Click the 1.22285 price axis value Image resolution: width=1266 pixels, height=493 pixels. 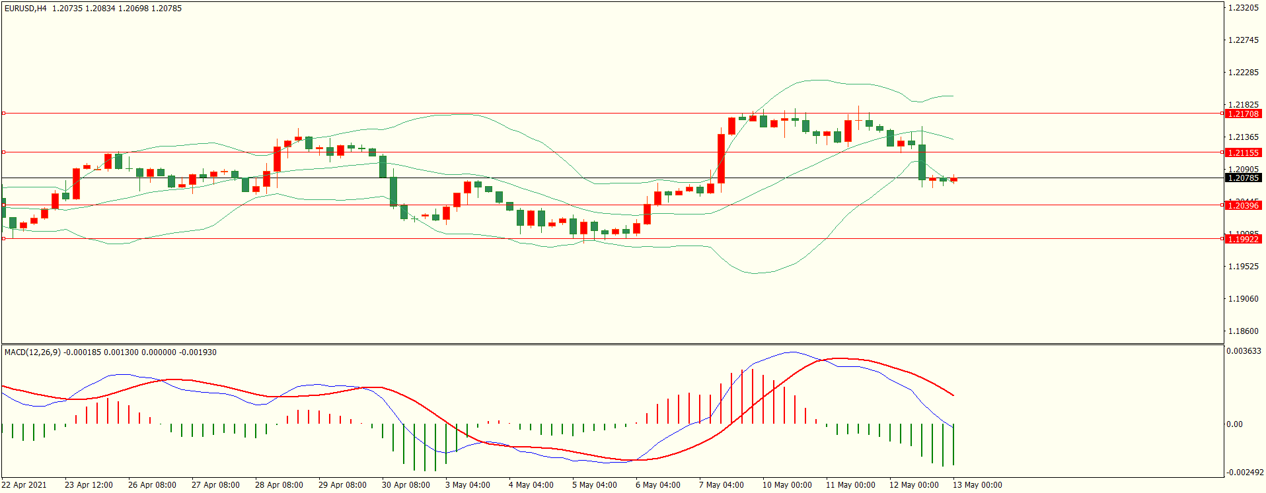1243,73
